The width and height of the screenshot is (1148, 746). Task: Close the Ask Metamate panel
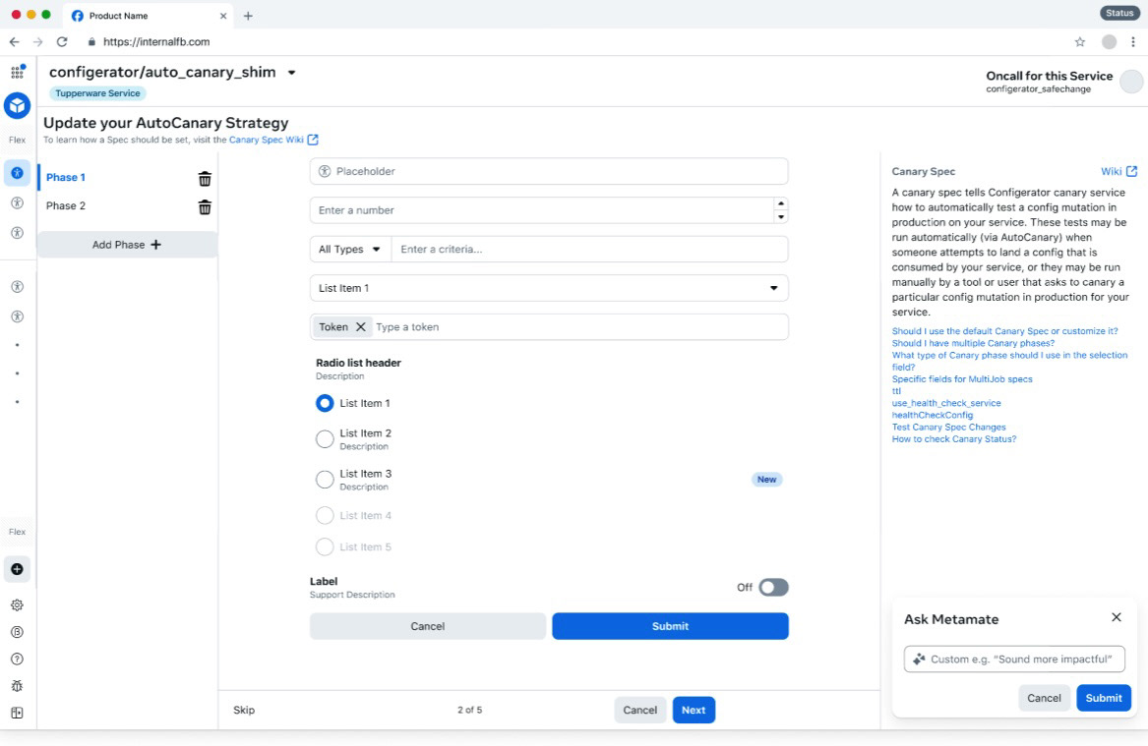1116,617
